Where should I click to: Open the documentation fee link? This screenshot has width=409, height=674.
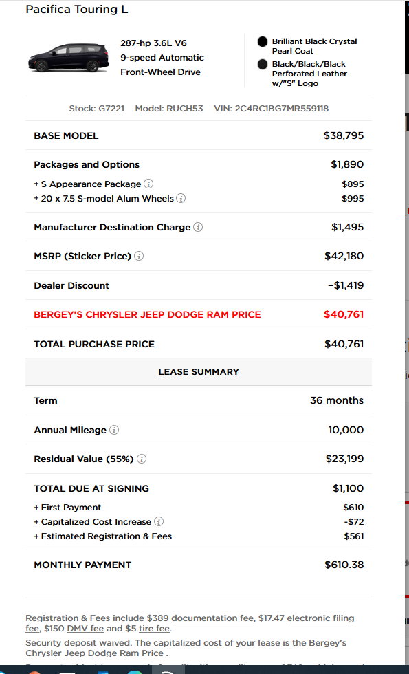point(212,618)
